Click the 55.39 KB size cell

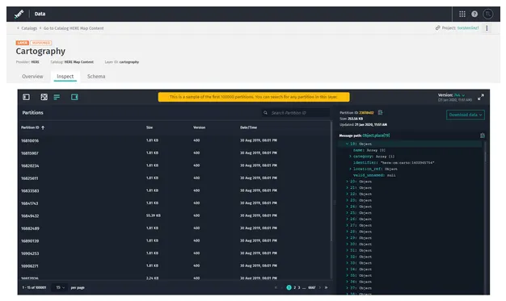click(154, 215)
